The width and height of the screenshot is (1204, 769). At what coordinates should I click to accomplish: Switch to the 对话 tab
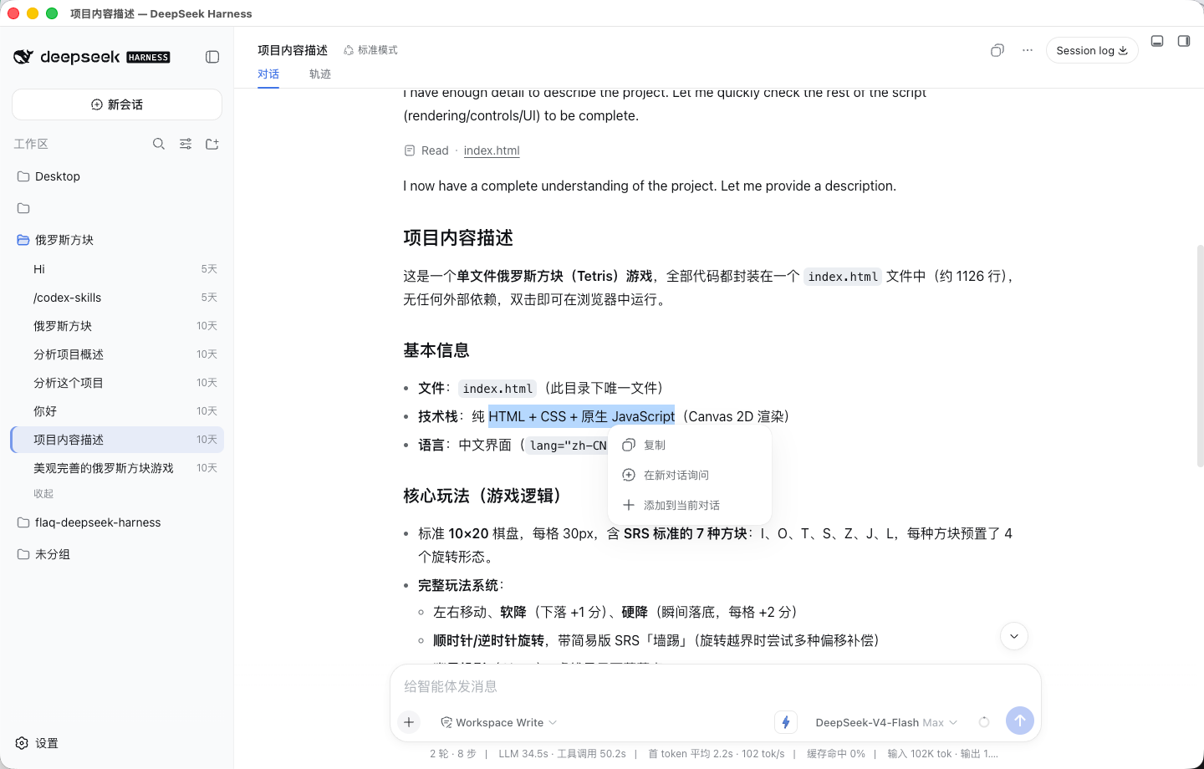pos(268,74)
